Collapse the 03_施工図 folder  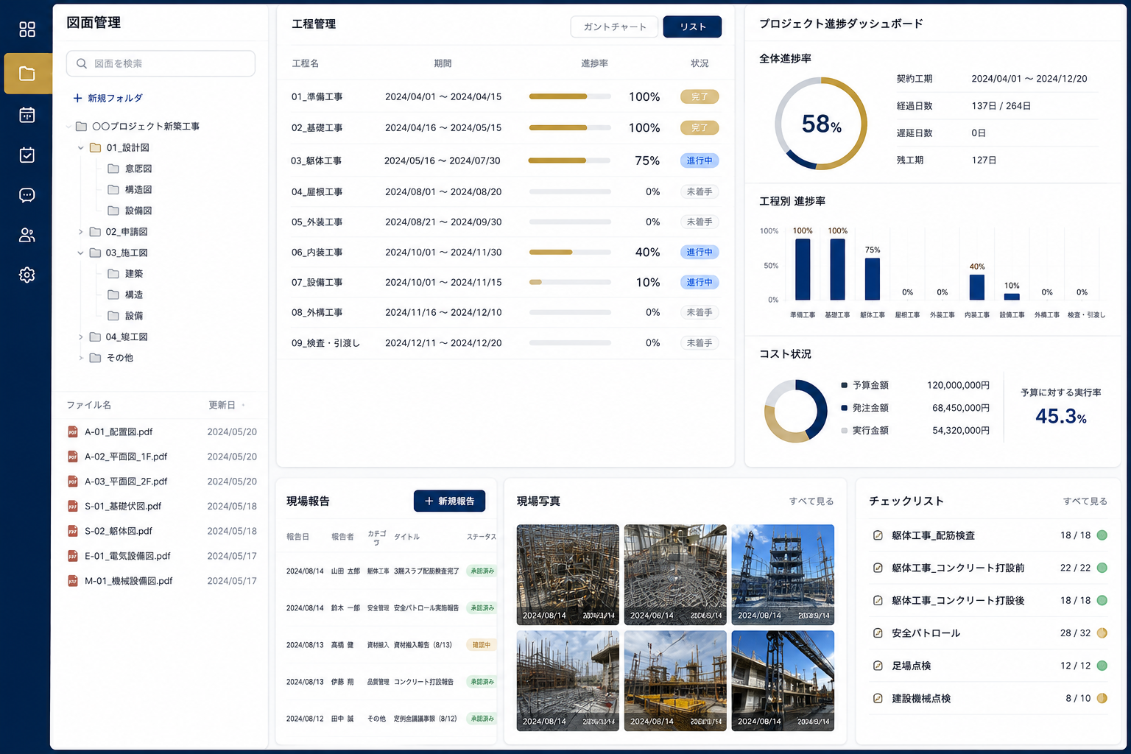click(81, 253)
